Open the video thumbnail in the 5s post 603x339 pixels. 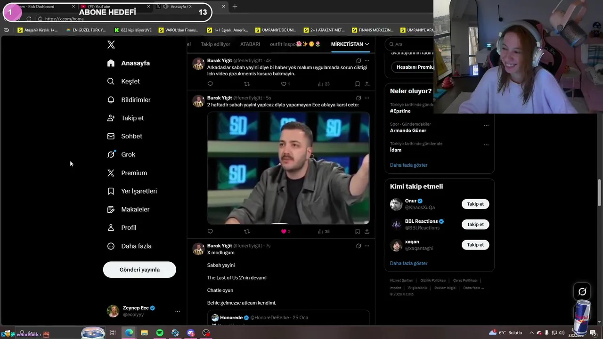288,168
